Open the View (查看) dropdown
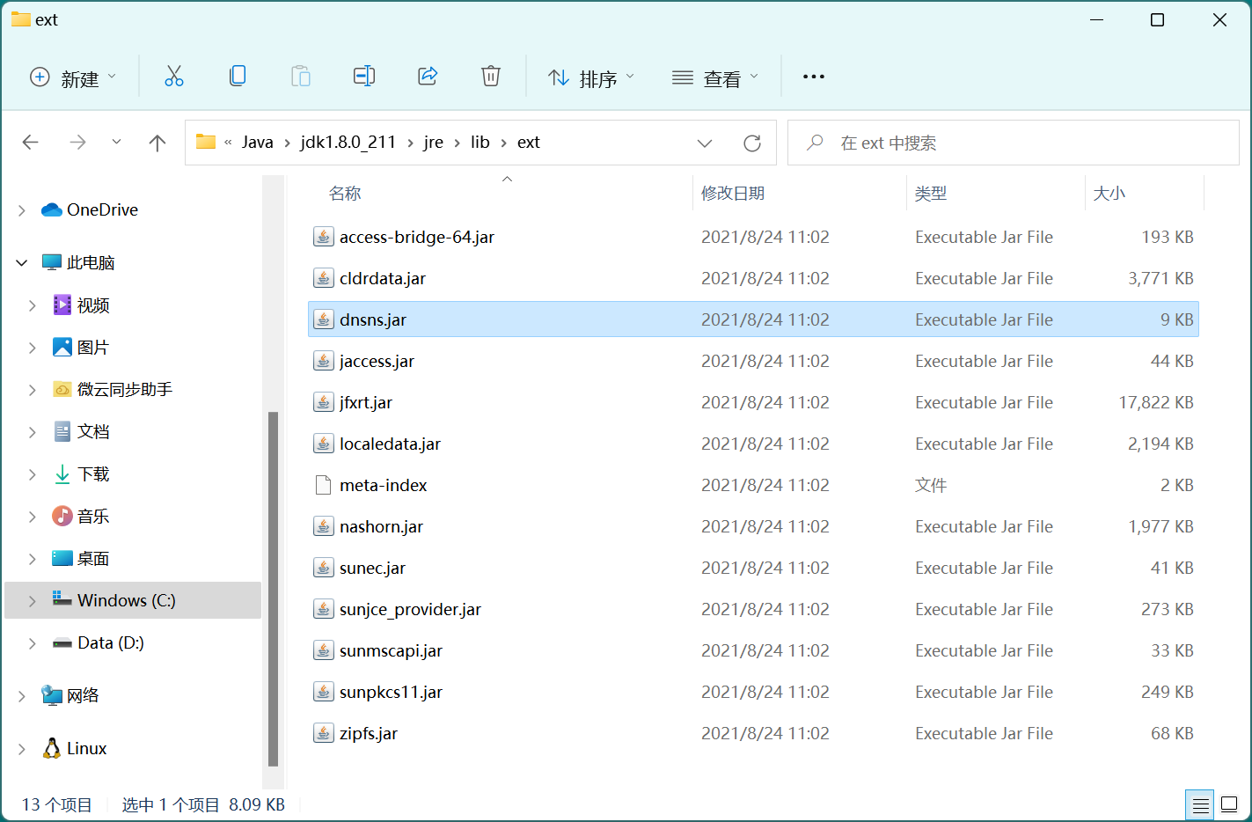 pos(715,77)
